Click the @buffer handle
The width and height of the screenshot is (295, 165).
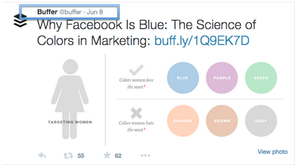coord(71,12)
